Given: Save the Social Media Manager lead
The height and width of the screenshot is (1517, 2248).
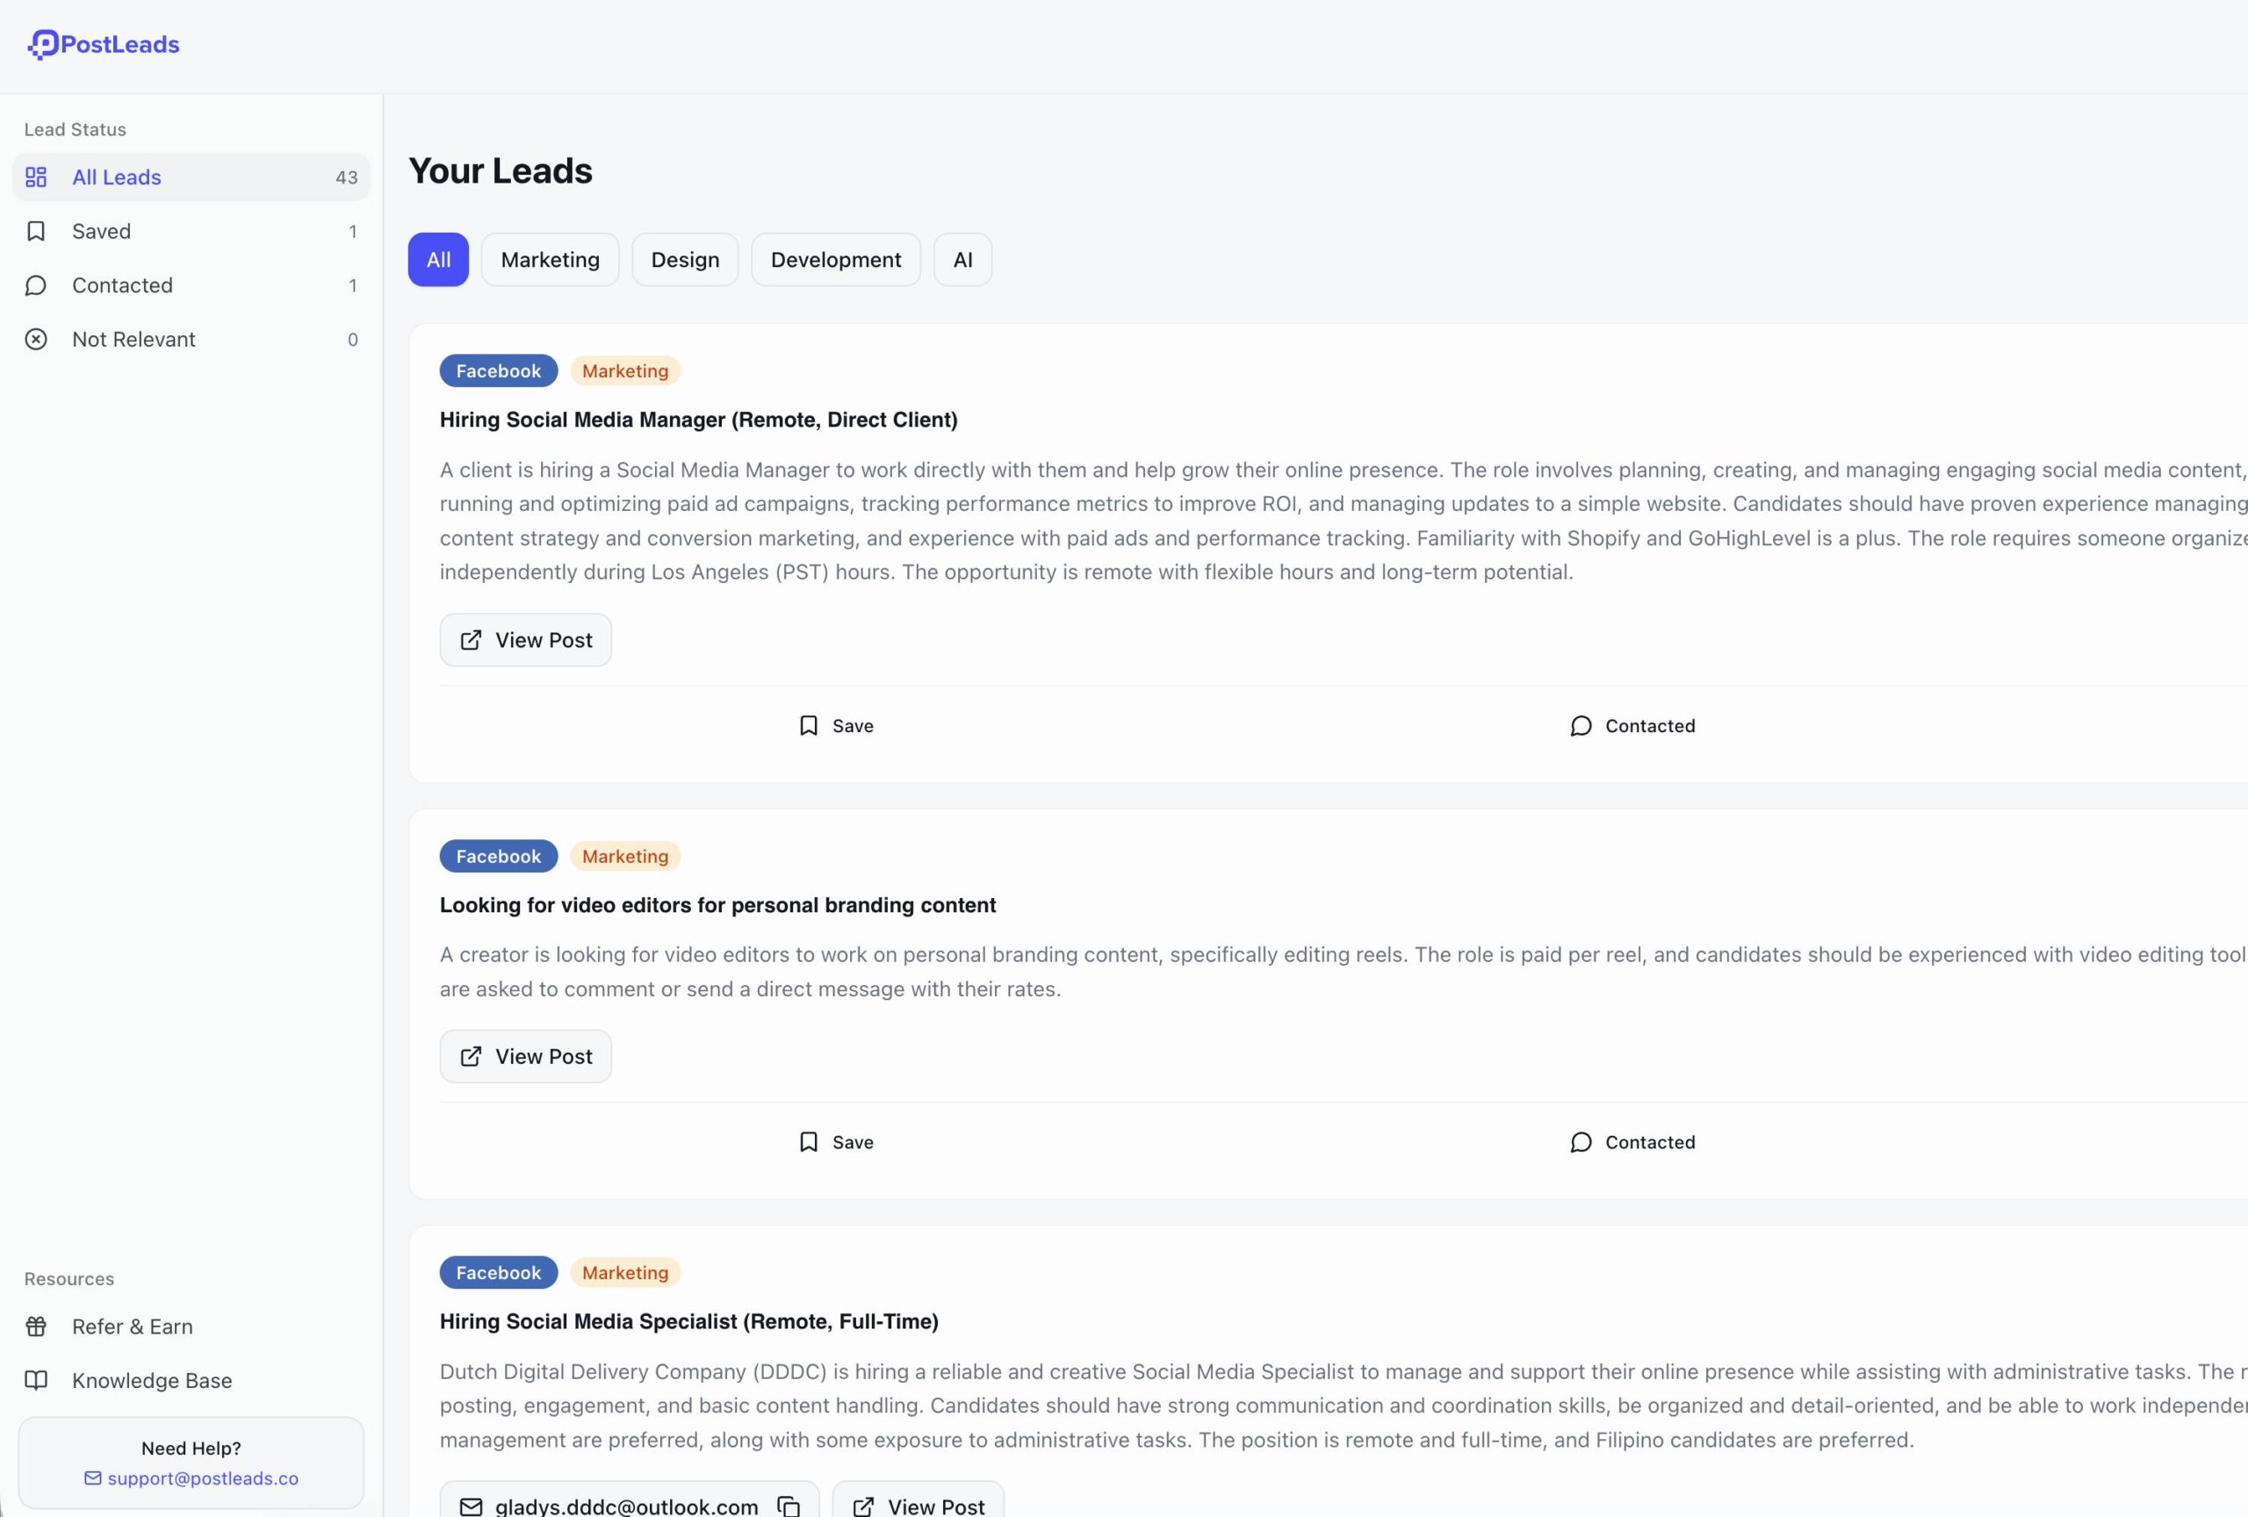Looking at the screenshot, I should [x=837, y=726].
